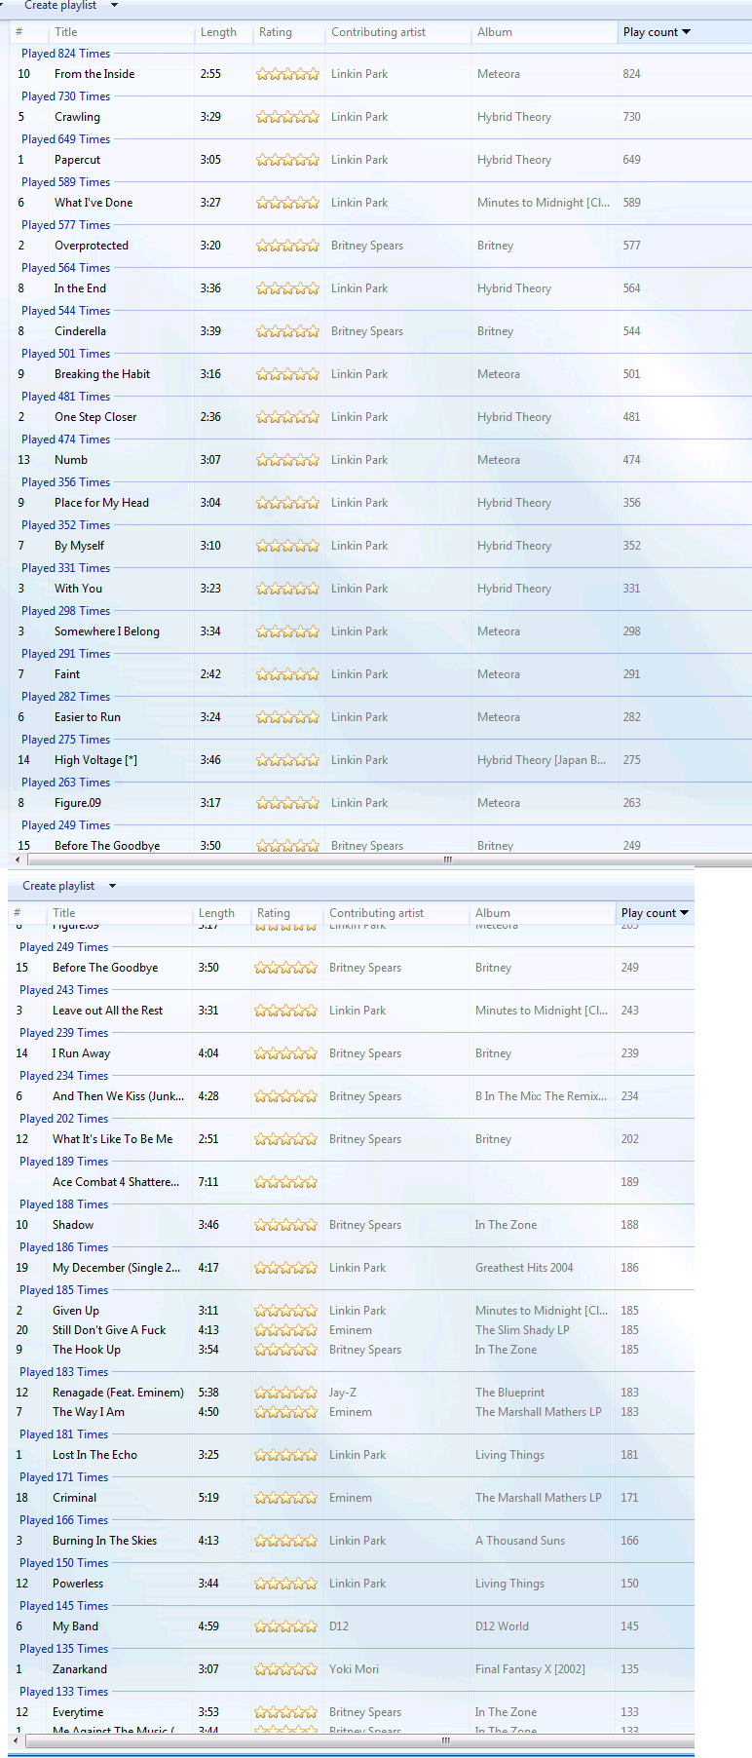Click horizontal scrollbar of lower list
This screenshot has width=752, height=1758.
point(446,1740)
